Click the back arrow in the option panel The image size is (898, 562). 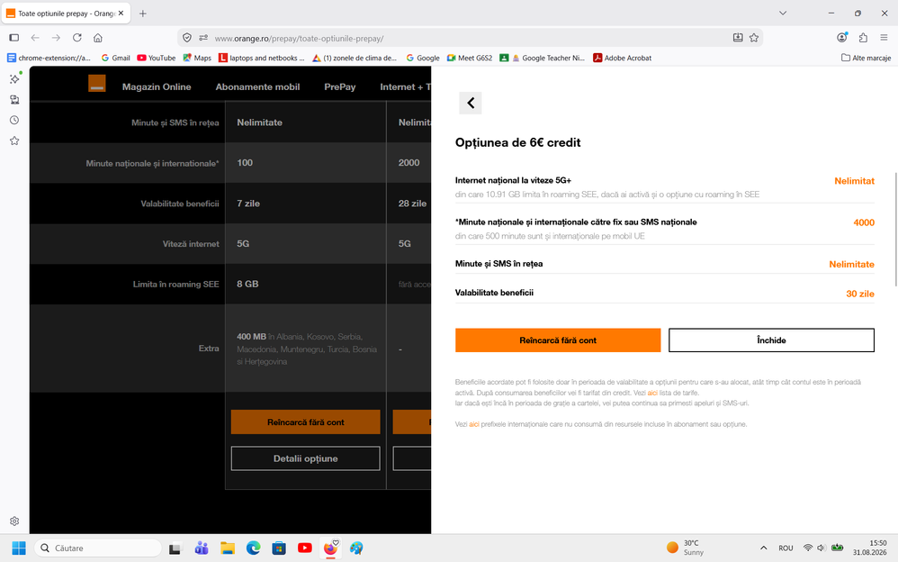tap(471, 104)
